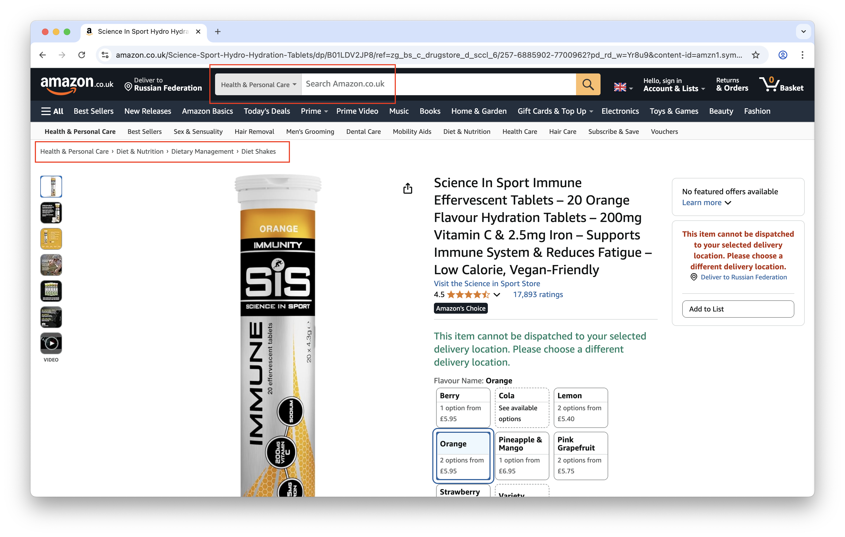Screen dimensions: 845x537
Task: Select the second product thumbnail
Action: 51,212
